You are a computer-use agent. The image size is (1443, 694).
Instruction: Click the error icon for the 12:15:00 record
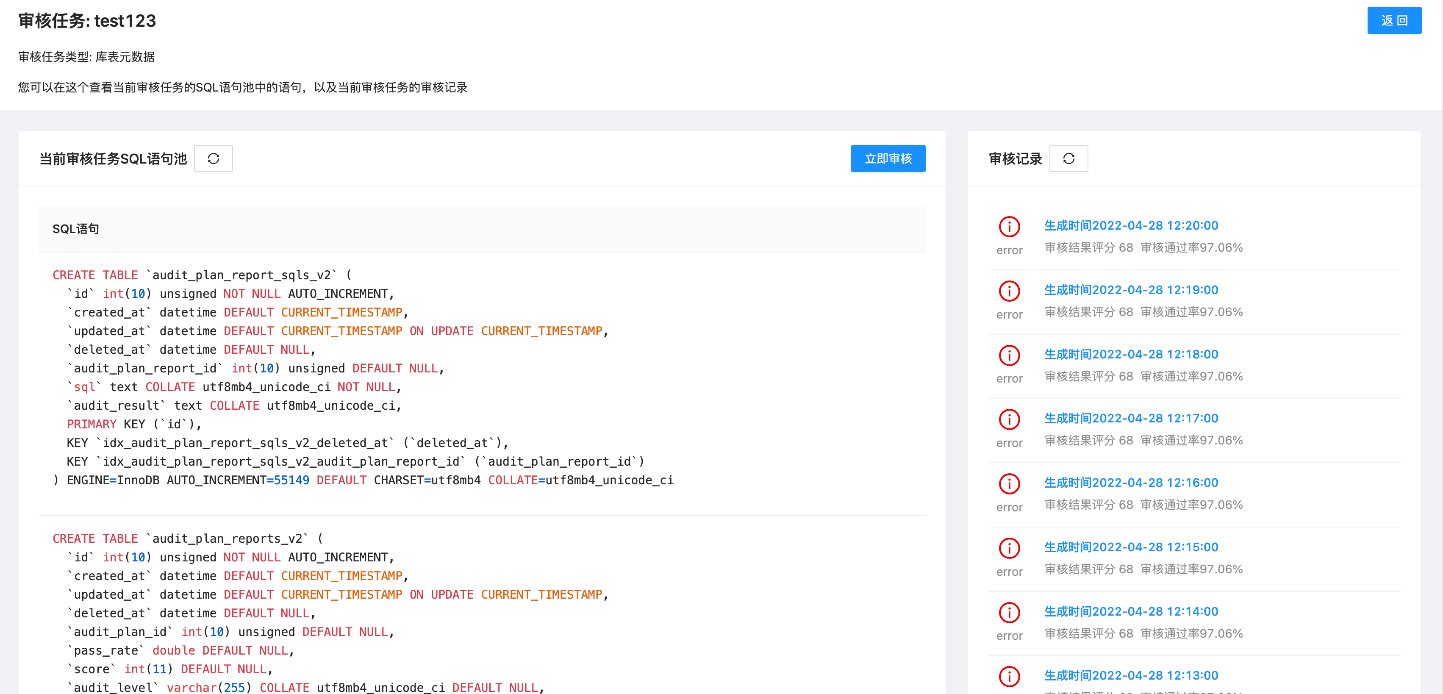click(x=1009, y=547)
